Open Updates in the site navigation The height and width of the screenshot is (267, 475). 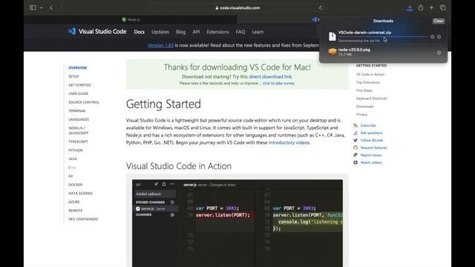click(160, 32)
